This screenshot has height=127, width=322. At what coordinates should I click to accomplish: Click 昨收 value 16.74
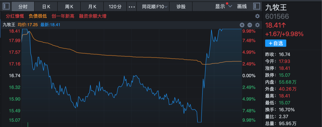pos(284,54)
